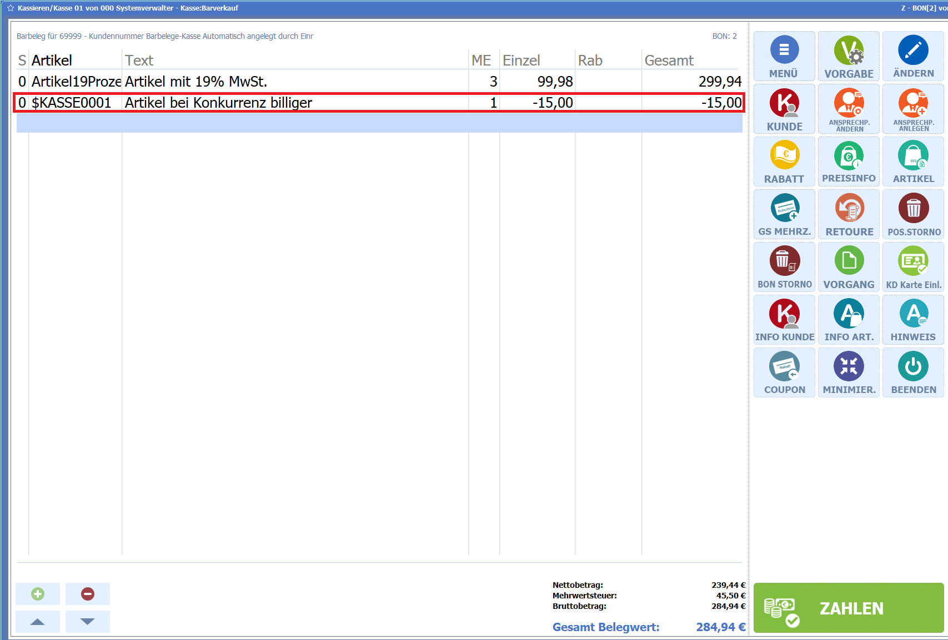Image resolution: width=948 pixels, height=640 pixels.
Task: Click the green ZAHLEN pay button
Action: coord(848,608)
